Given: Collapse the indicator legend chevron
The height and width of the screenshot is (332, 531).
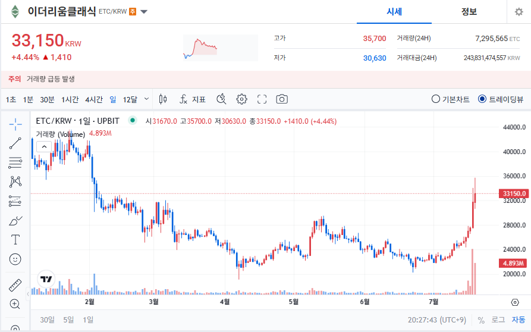Looking at the screenshot, I should click(44, 147).
